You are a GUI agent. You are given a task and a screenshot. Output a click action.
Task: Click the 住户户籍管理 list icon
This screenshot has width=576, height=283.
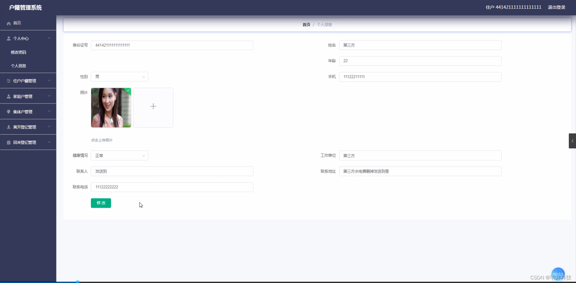pyautogui.click(x=8, y=81)
